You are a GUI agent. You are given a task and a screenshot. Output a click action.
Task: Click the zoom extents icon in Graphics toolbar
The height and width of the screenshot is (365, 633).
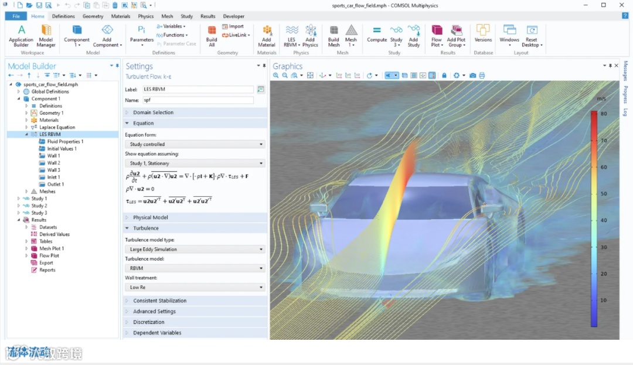(x=310, y=76)
